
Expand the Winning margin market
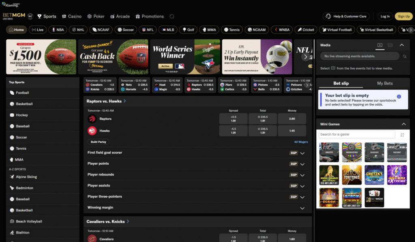click(302, 208)
